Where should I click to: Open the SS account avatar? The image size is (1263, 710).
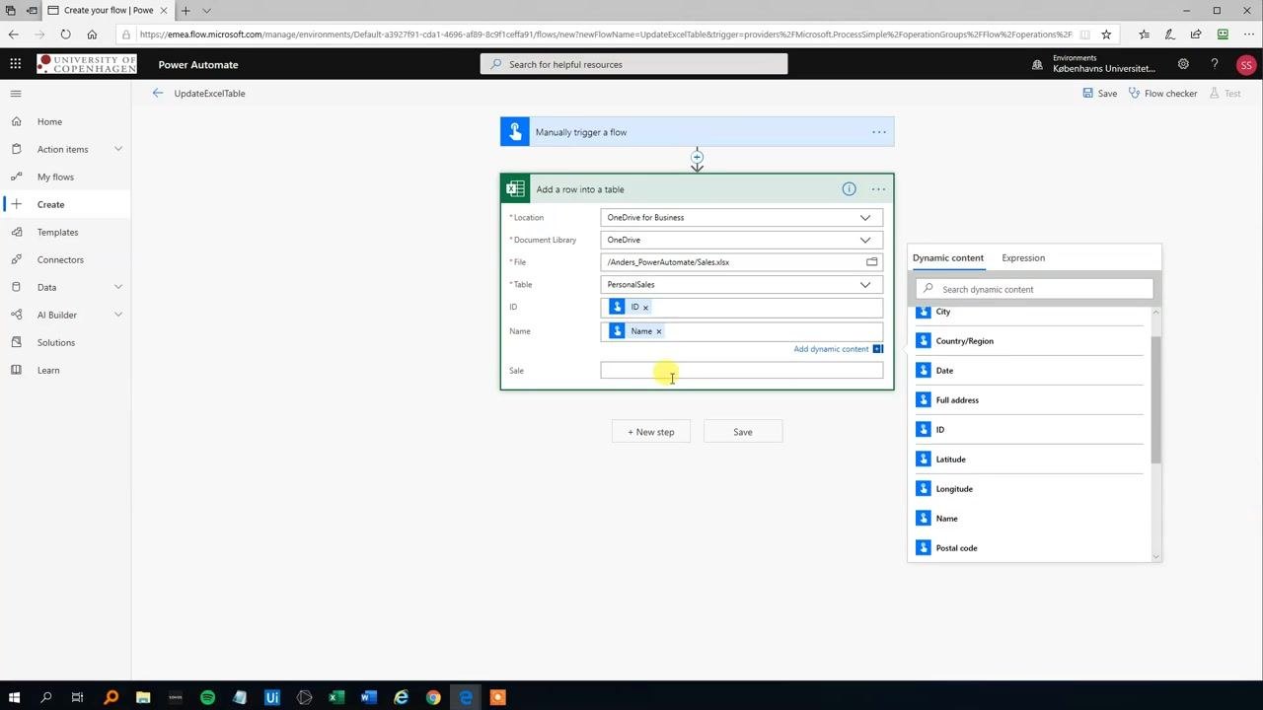(x=1246, y=65)
